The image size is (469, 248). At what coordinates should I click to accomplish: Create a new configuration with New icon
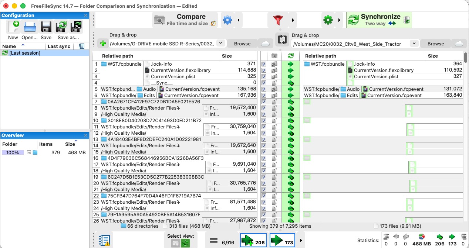point(13,28)
